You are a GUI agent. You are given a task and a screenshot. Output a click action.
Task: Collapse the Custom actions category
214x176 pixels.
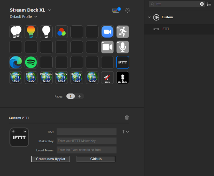click(149, 17)
